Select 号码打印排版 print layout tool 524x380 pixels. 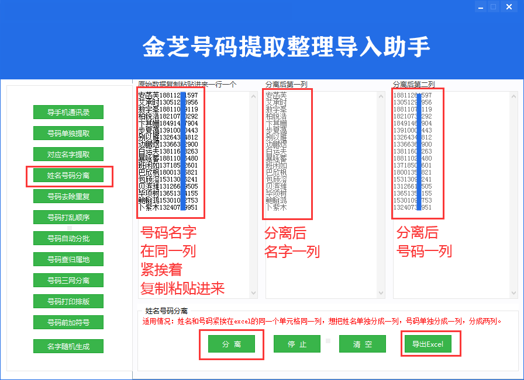point(68,301)
